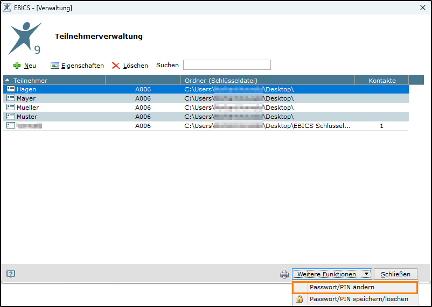Choose Passwort/PIN speichern/löschen menu entry
The width and height of the screenshot is (432, 307).
[x=356, y=299]
